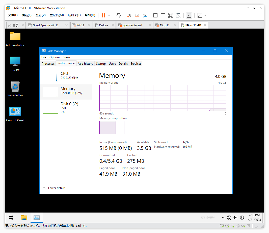Open the VMware console view icon
The height and width of the screenshot is (233, 269).
click(189, 15)
